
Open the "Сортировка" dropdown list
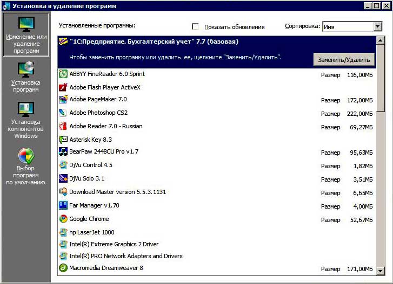377,27
